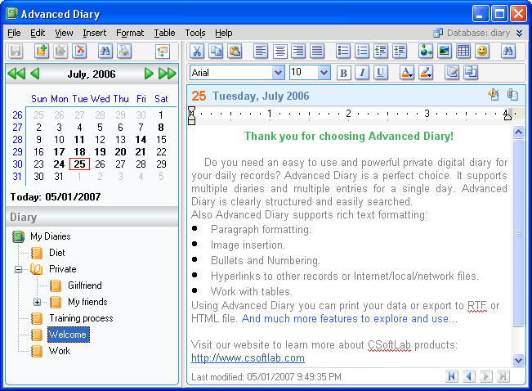Expand the My friends tree node
The width and height of the screenshot is (532, 391).
pos(37,302)
